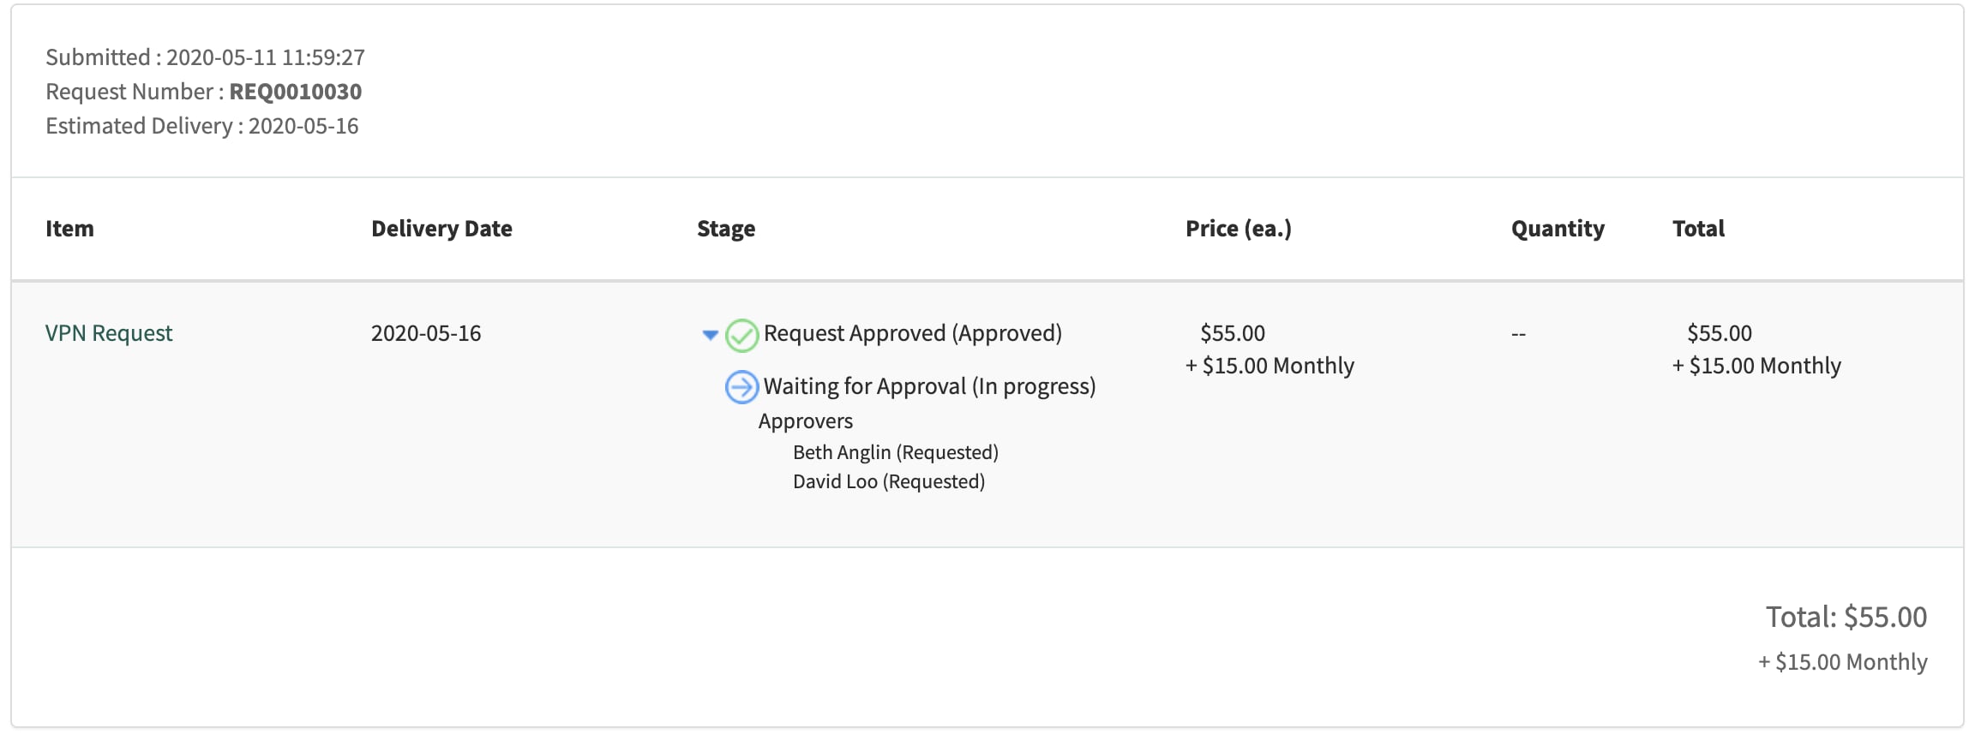
Task: Select the Waiting for Approval stage text
Action: (929, 386)
